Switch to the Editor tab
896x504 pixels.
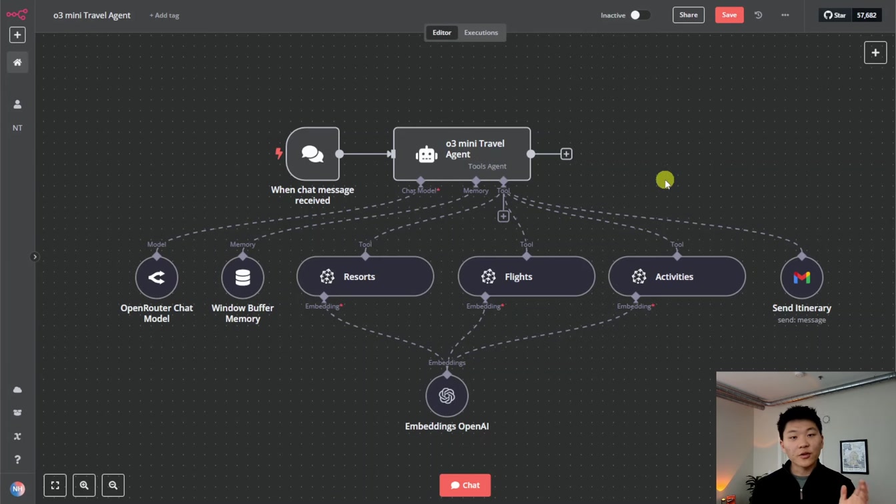point(442,33)
